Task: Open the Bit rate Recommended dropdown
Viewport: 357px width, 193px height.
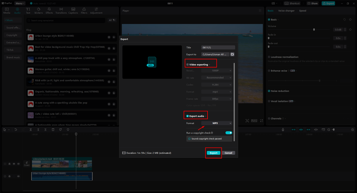Action: point(217,78)
